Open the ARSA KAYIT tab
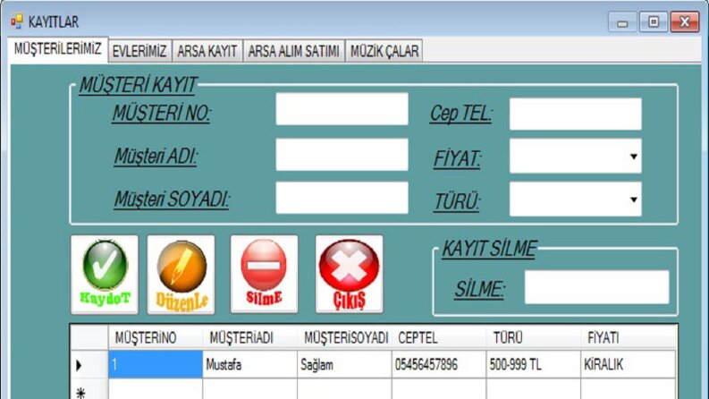The width and height of the screenshot is (709, 399). (x=207, y=51)
